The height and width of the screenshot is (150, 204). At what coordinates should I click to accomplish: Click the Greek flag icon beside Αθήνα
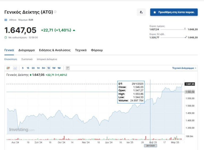[x=6, y=20]
